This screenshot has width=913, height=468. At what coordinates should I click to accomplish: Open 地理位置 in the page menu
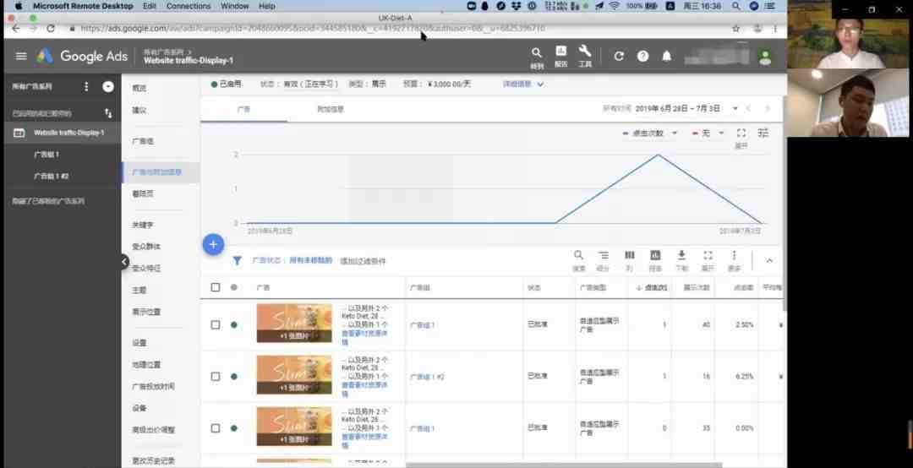tap(146, 364)
